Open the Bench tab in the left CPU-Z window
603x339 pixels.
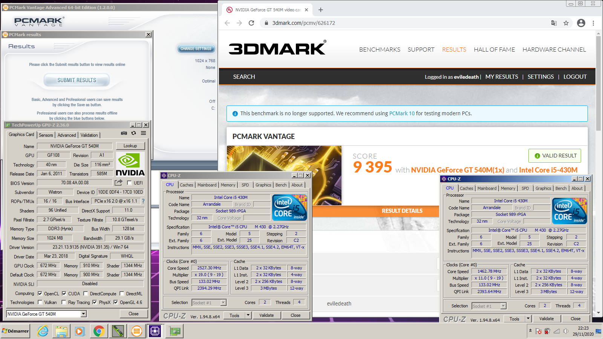coord(281,185)
